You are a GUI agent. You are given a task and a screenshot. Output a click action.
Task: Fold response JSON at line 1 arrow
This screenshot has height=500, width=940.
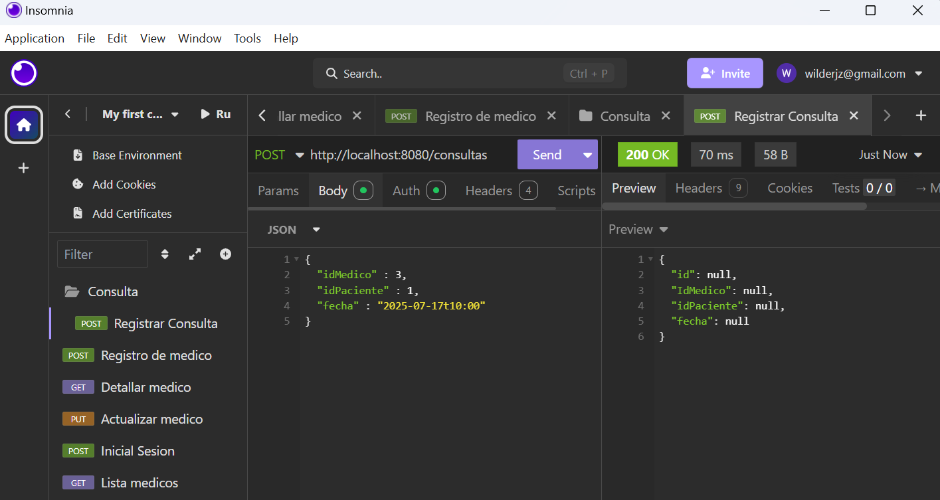651,259
